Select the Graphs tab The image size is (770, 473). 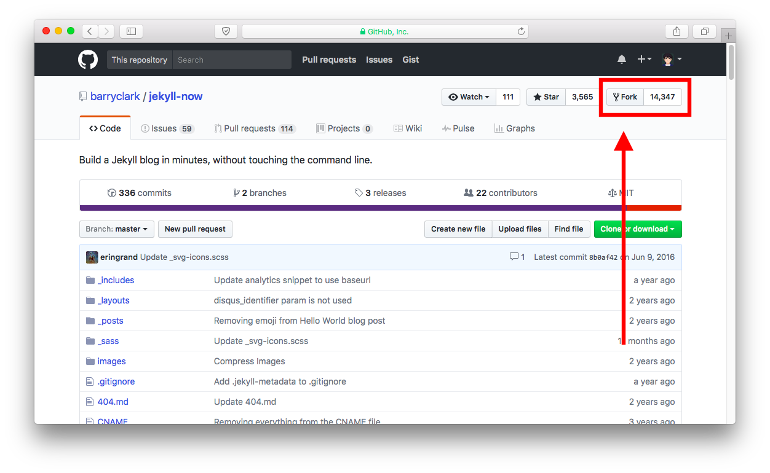[515, 128]
